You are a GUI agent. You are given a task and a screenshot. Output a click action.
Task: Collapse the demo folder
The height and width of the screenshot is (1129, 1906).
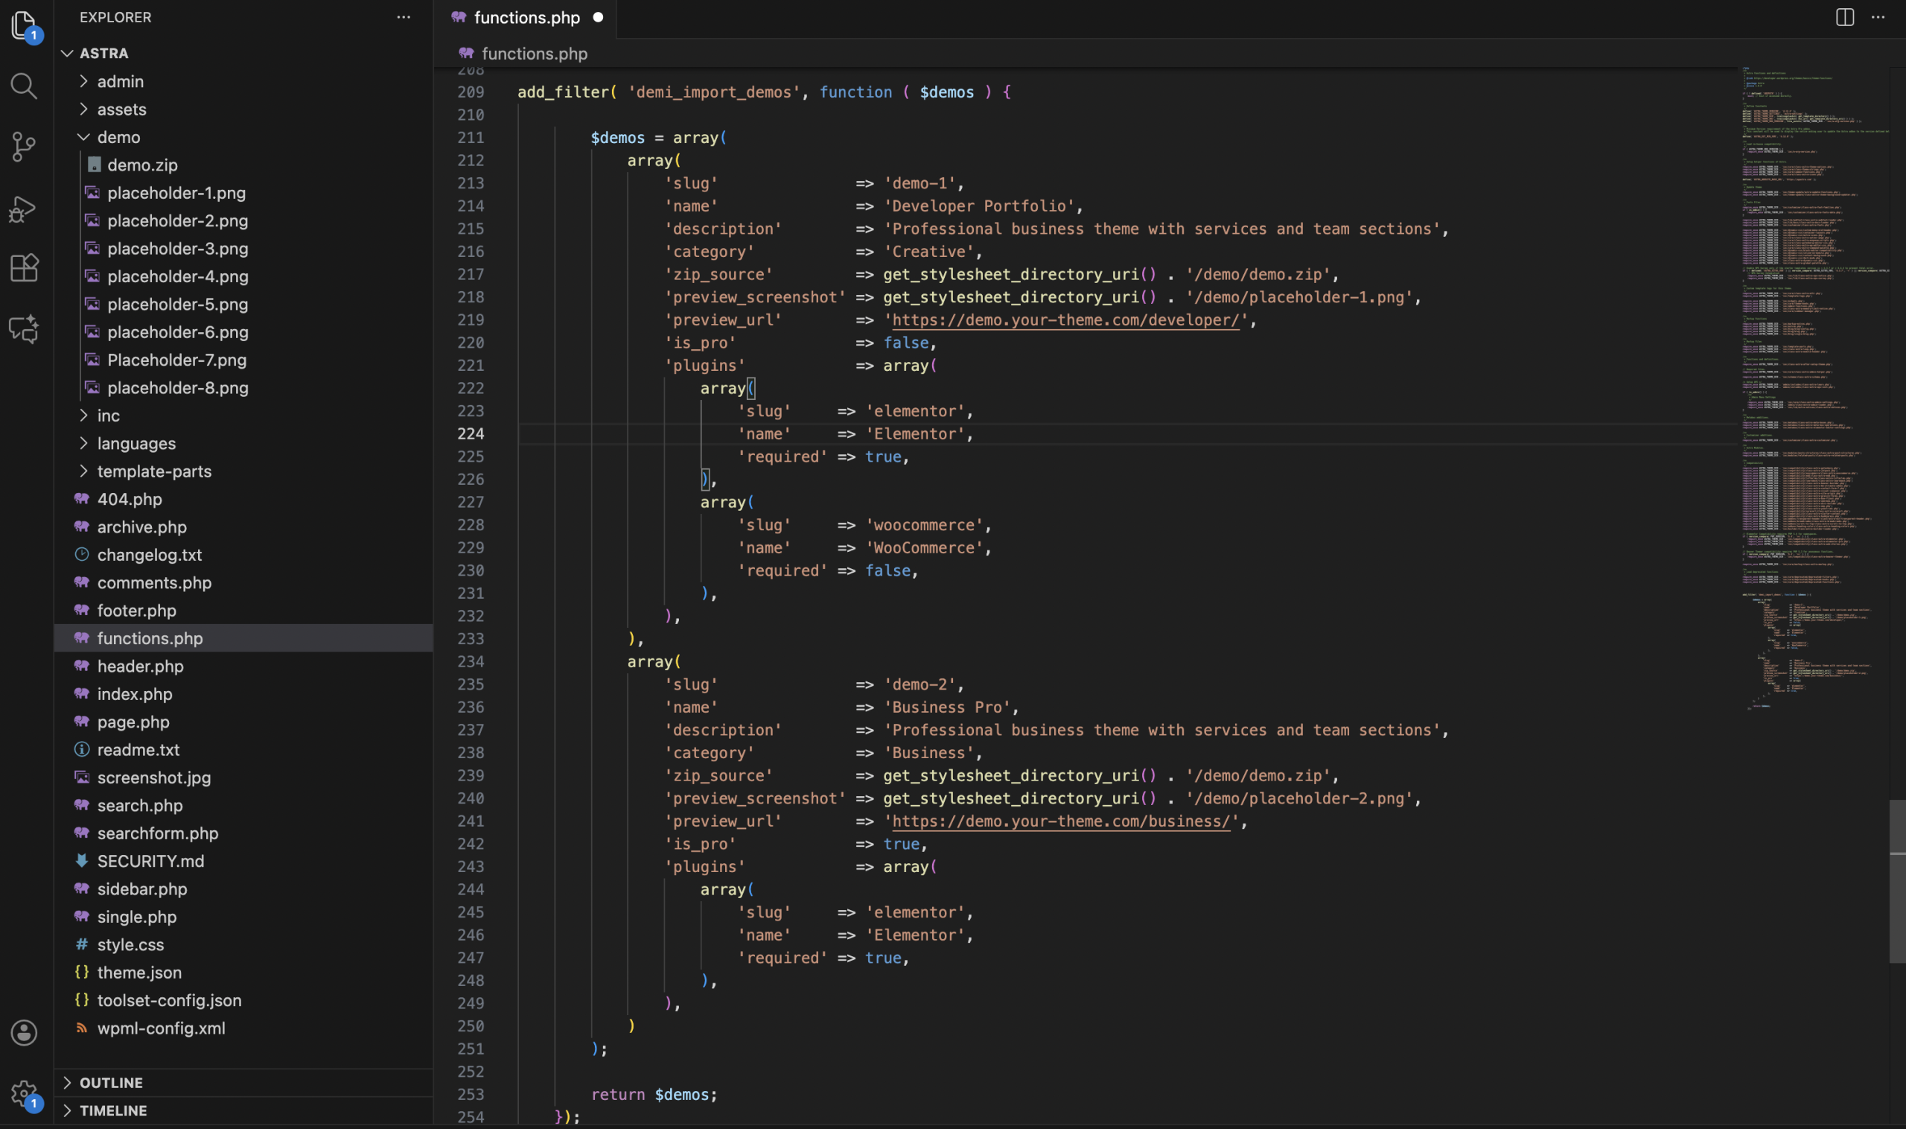pyautogui.click(x=83, y=137)
